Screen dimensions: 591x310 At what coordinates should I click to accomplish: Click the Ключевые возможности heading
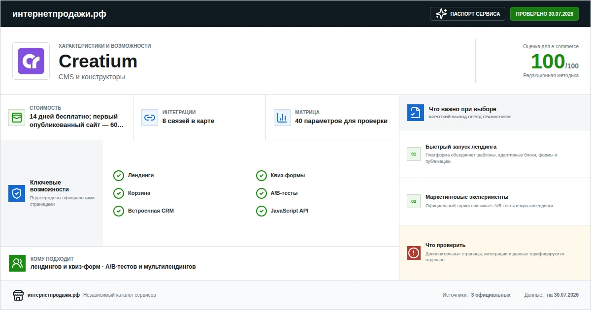(49, 186)
